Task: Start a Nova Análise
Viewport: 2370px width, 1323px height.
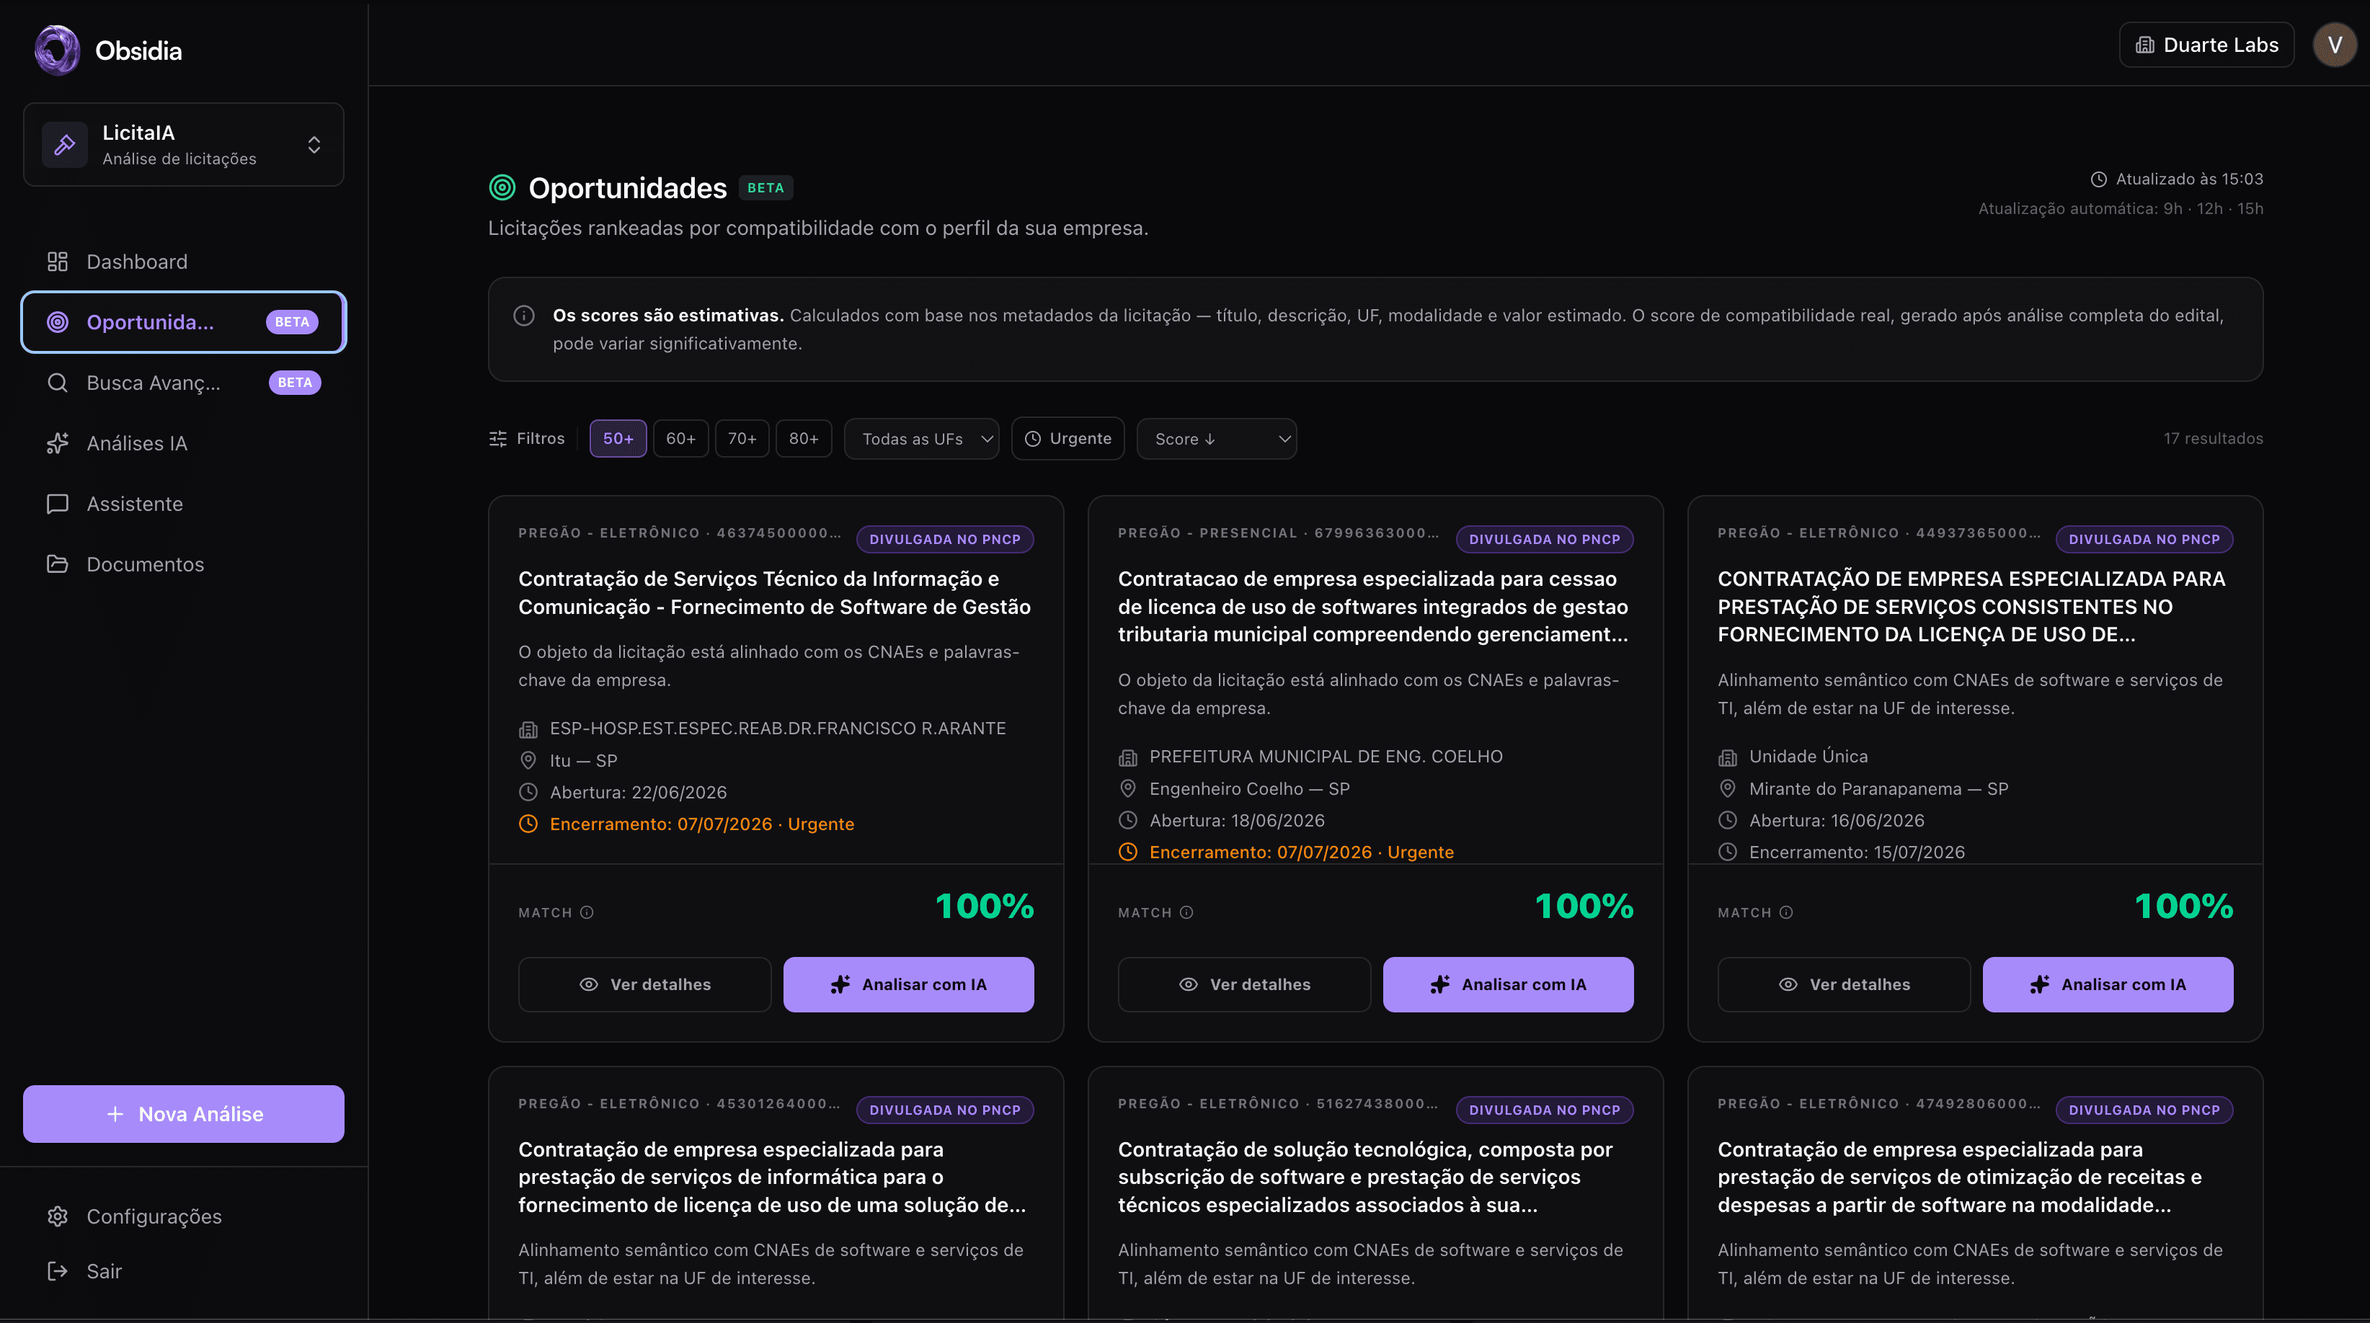Action: pos(184,1114)
